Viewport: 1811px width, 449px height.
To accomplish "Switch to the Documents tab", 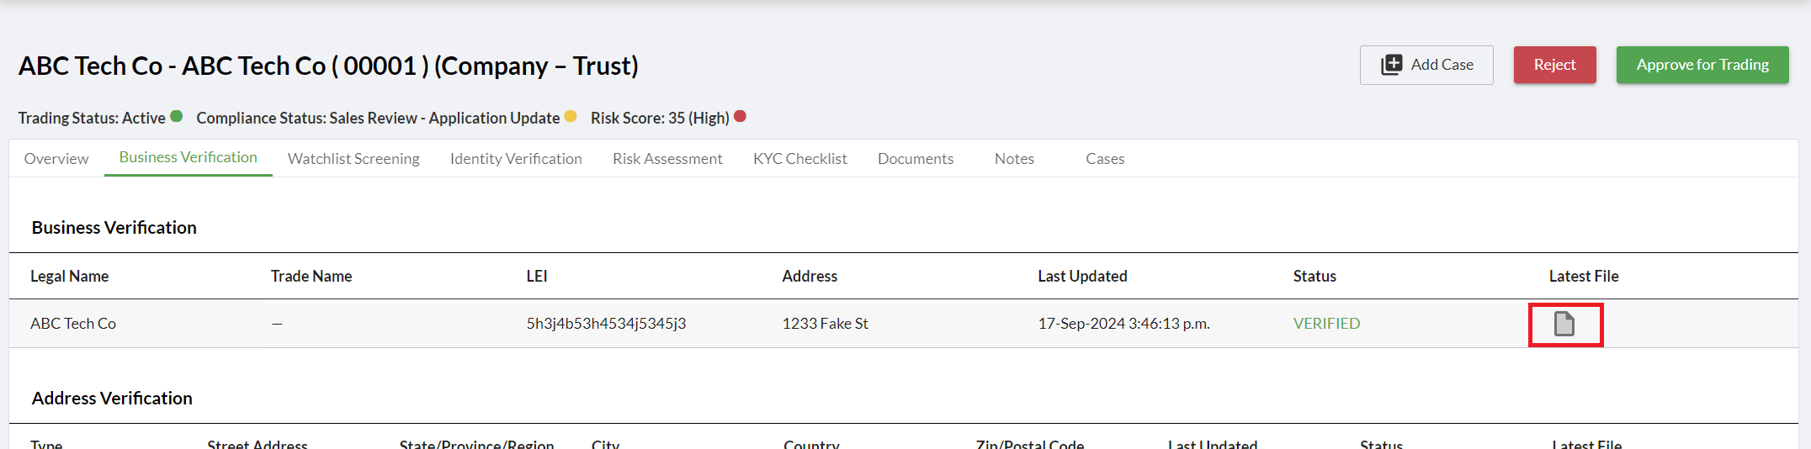I will [916, 159].
